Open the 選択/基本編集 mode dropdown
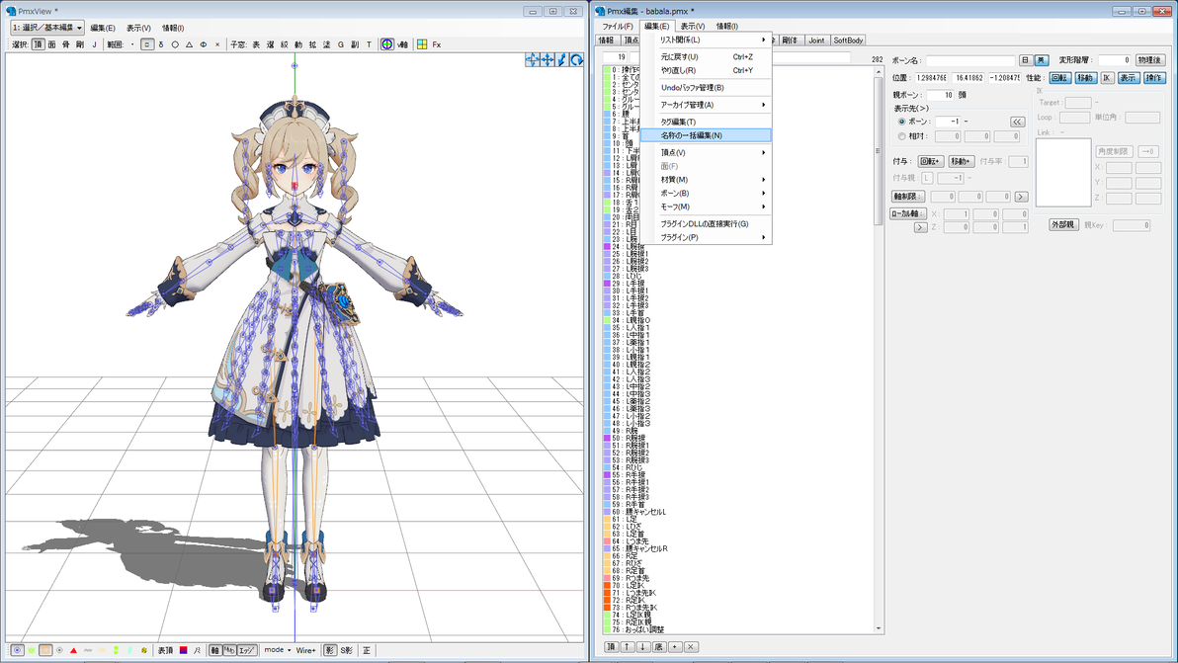1178x663 pixels. 47,28
